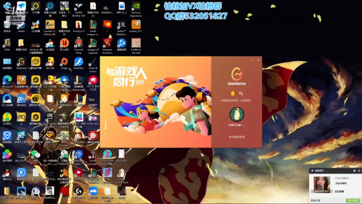Select the WeChat login icon in WeGame
The width and height of the screenshot is (362, 204).
pyautogui.click(x=241, y=93)
